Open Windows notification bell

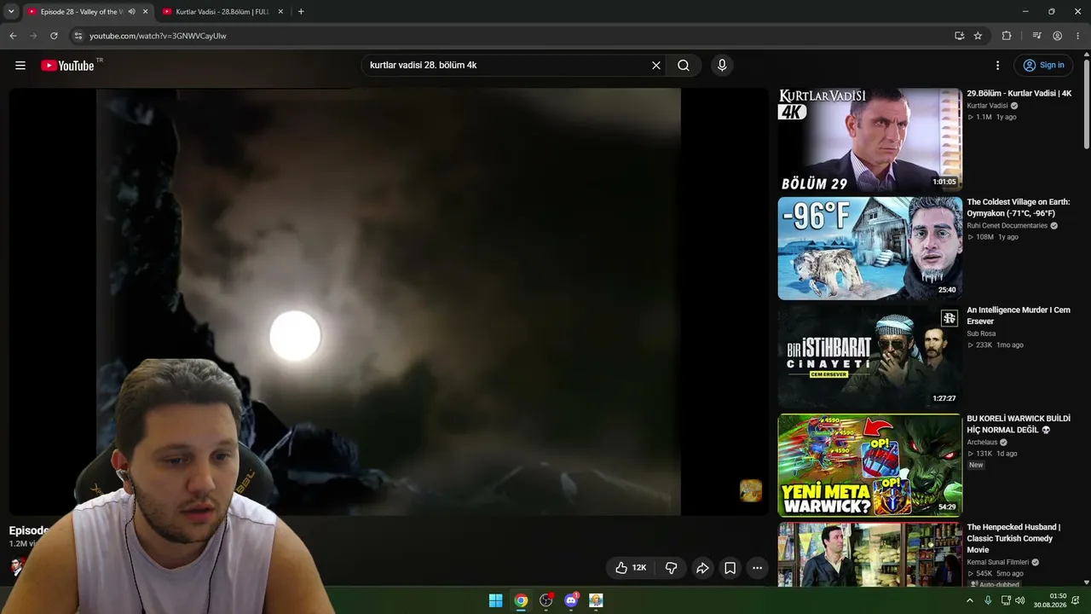point(1076,600)
